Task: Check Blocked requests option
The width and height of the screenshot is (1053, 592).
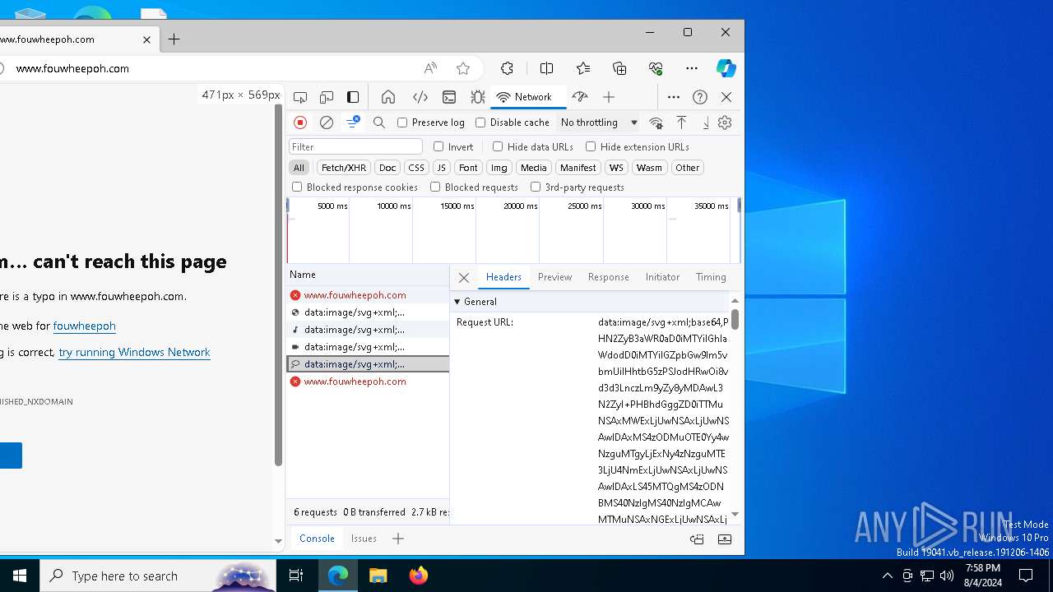Action: (x=435, y=187)
